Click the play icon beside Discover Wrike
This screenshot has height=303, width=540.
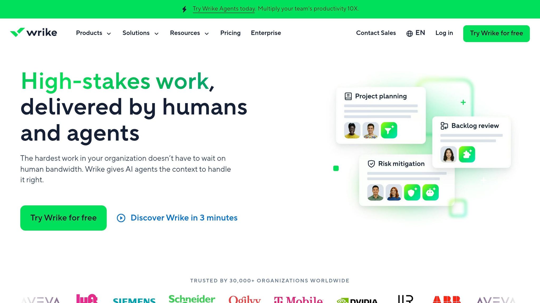(121, 218)
